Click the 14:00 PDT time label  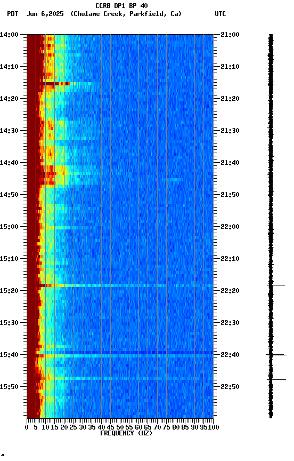[x=9, y=35]
